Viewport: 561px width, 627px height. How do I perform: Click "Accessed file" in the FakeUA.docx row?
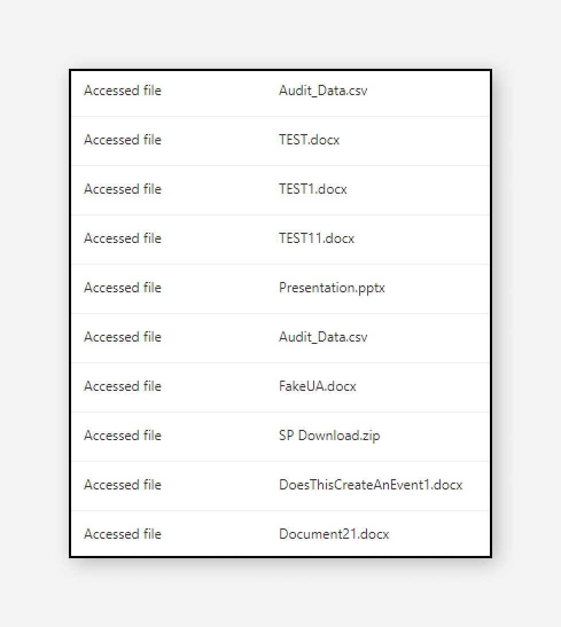(x=123, y=386)
